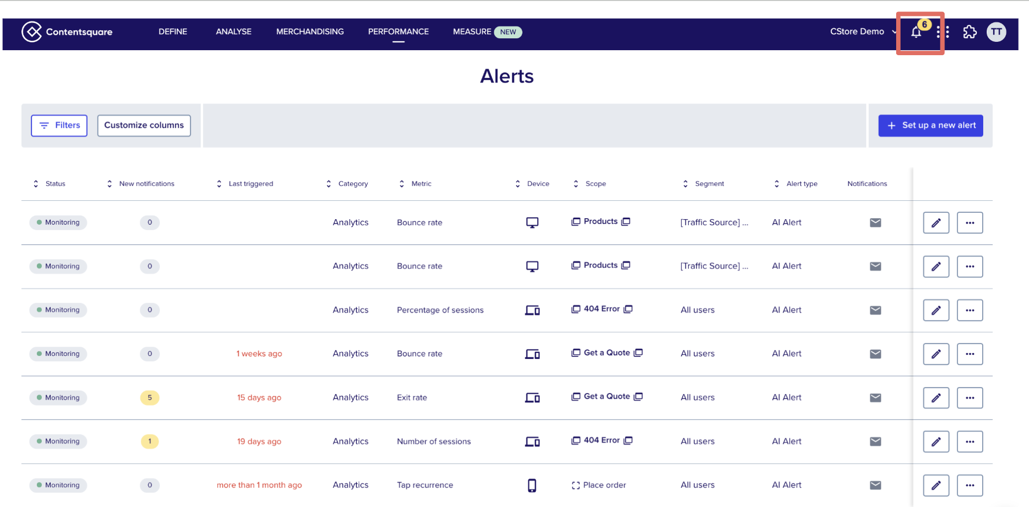
Task: Open the ANALYSE menu
Action: tap(233, 32)
